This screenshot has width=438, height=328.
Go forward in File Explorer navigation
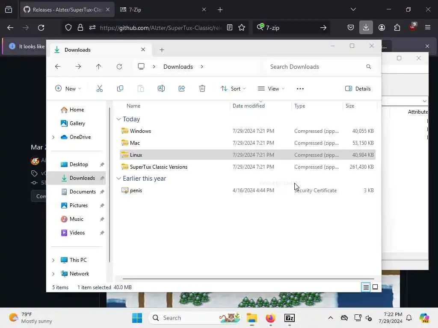[78, 67]
